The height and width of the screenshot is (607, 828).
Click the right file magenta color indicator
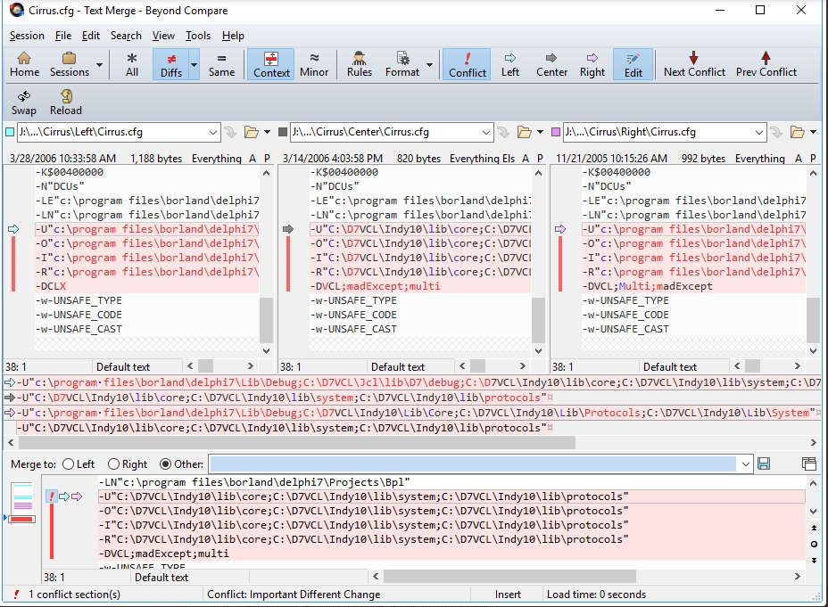[556, 132]
